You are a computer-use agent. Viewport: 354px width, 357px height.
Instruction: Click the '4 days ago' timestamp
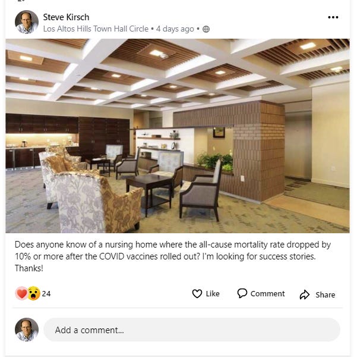tap(175, 29)
